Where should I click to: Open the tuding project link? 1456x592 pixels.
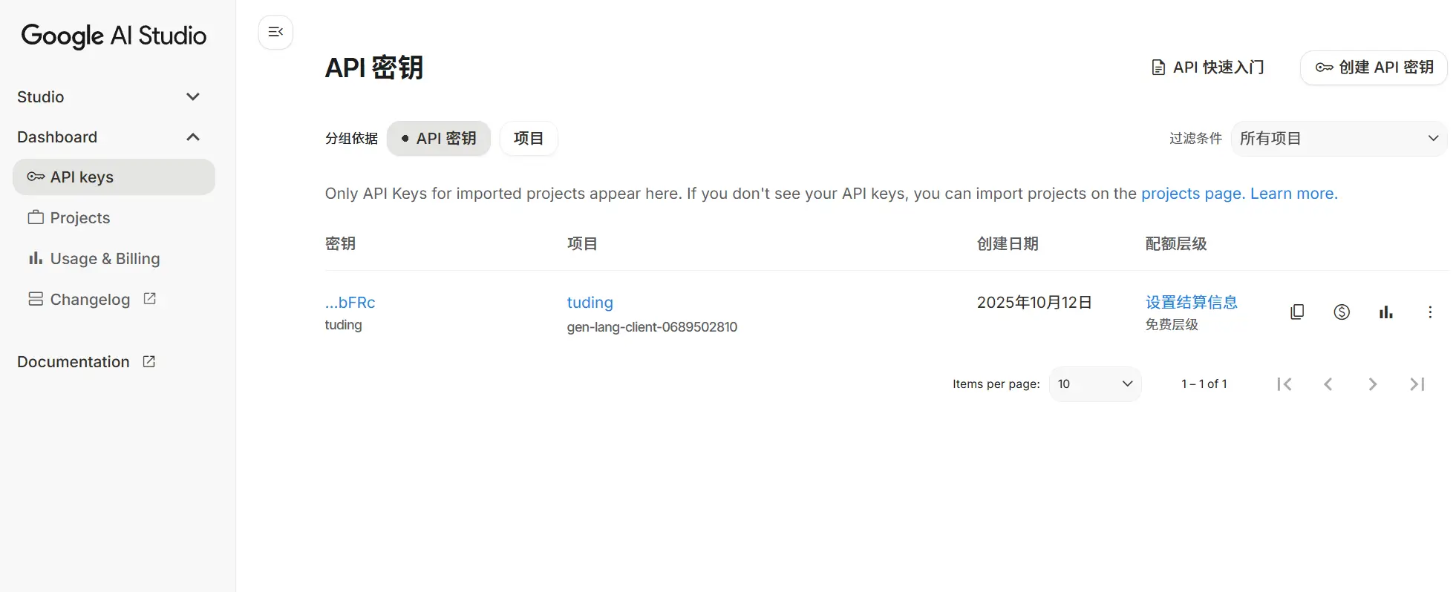point(590,303)
